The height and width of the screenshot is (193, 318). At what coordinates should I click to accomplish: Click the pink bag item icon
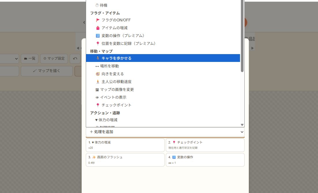[98, 28]
